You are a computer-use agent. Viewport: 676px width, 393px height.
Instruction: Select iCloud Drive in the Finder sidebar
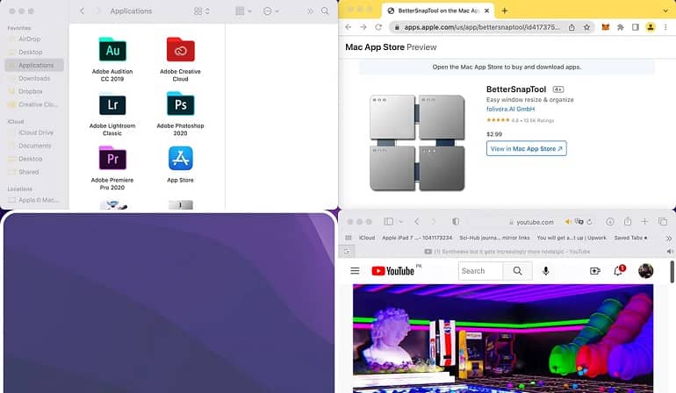click(36, 132)
